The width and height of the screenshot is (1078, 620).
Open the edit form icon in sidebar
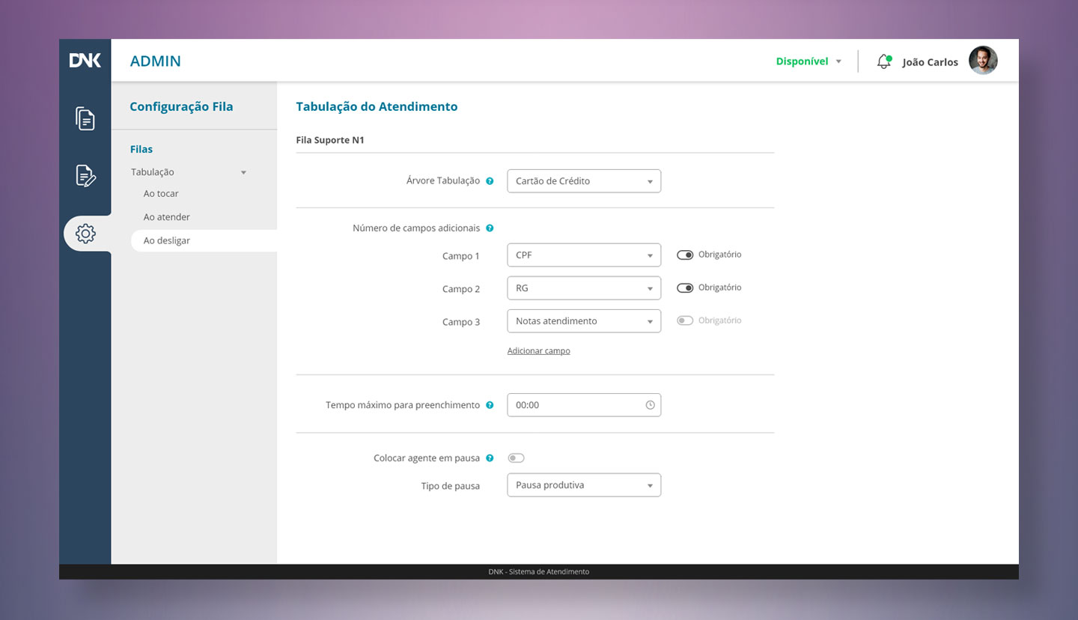click(85, 176)
